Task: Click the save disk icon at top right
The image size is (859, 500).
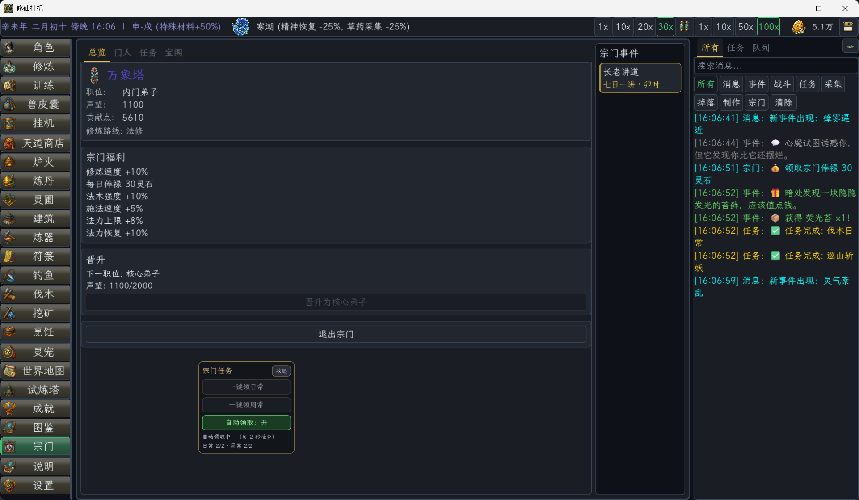Action: pyautogui.click(x=848, y=27)
